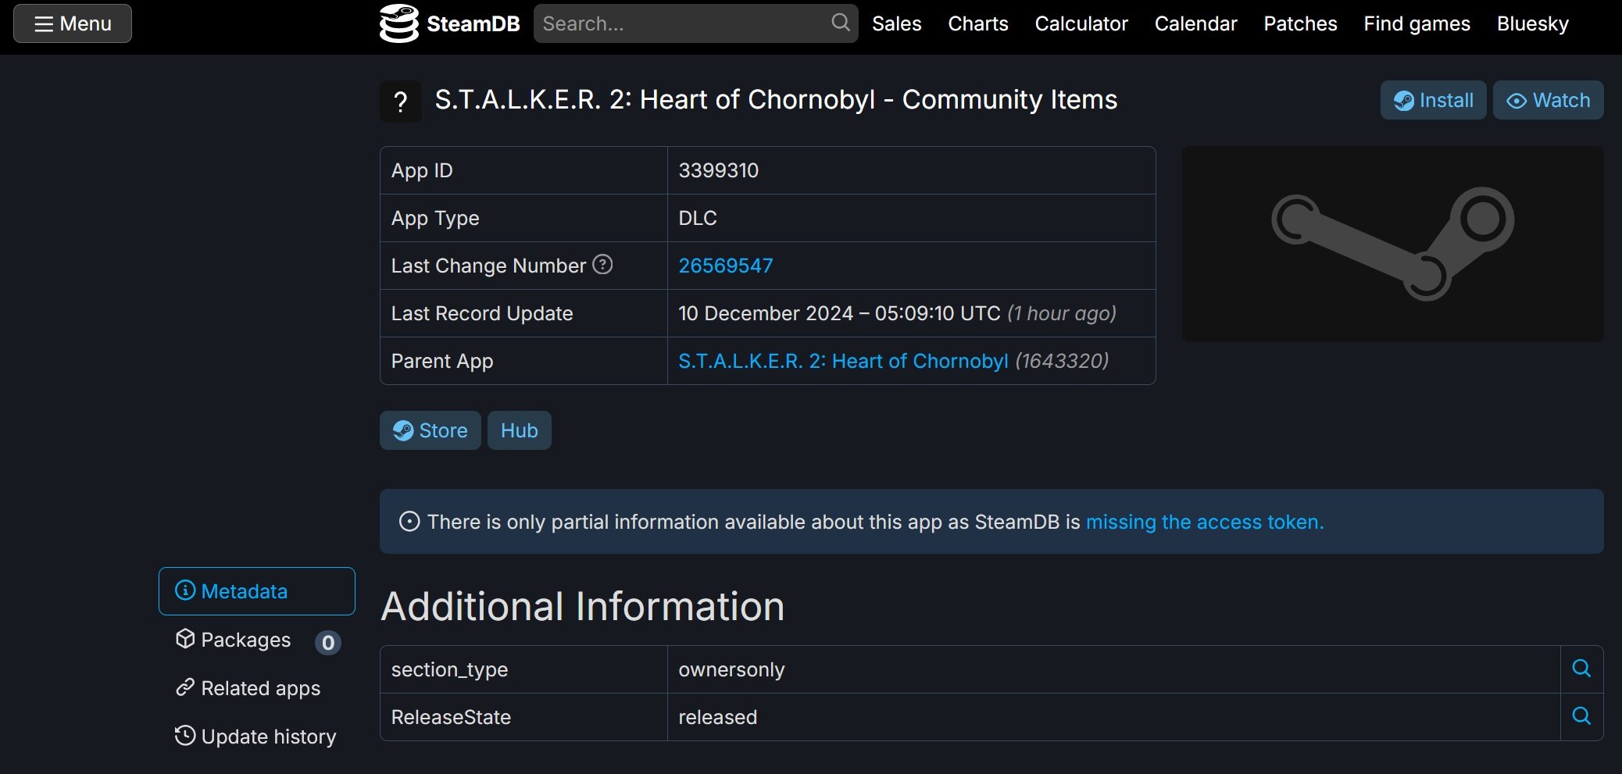Viewport: 1622px width, 774px height.
Task: Select the Packages sidebar tab
Action: coord(257,640)
